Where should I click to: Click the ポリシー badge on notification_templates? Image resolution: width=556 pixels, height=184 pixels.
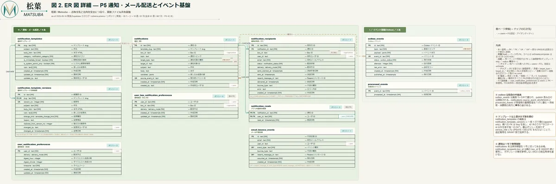click(113, 40)
